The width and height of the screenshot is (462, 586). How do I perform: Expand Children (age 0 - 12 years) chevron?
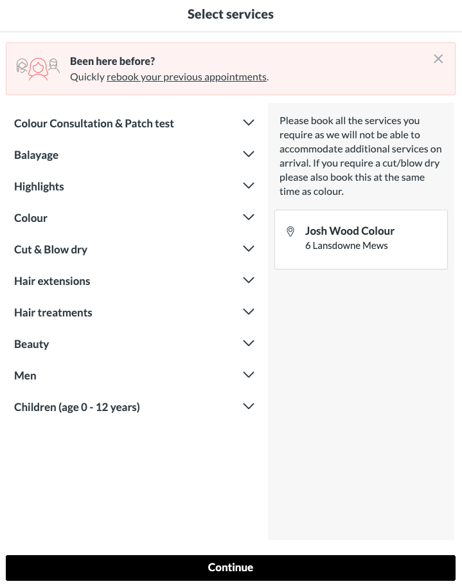(x=249, y=407)
